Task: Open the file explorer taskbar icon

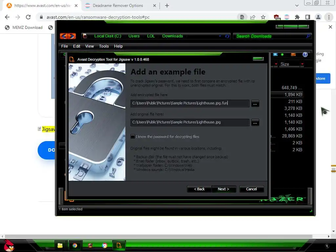Action: click(x=60, y=245)
